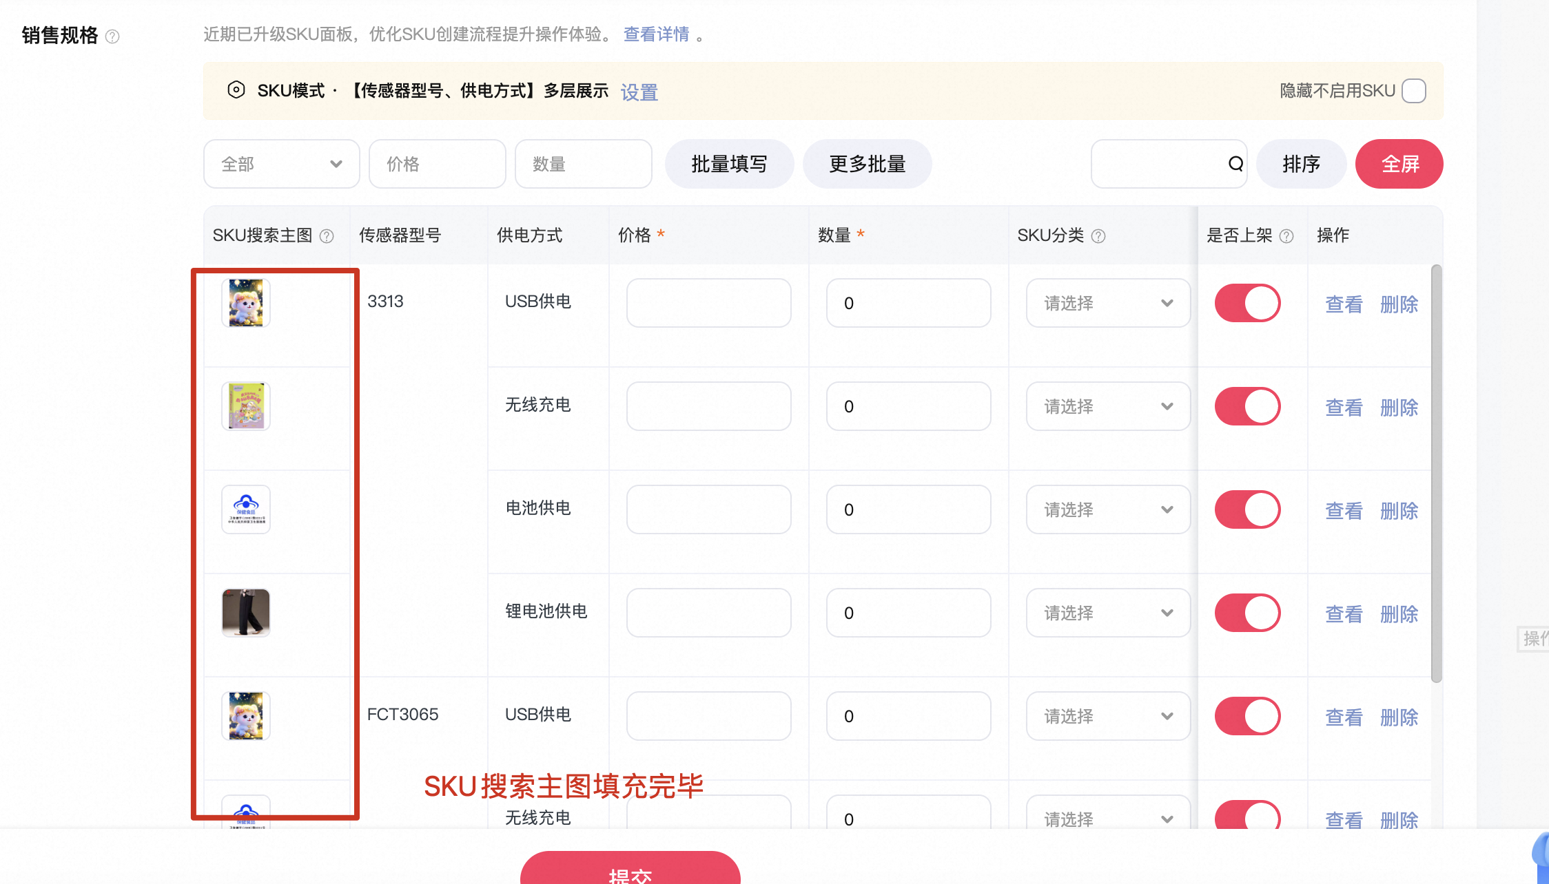The image size is (1549, 884).
Task: Open the 电池供电 row blue logo thumbnail
Action: click(x=246, y=509)
